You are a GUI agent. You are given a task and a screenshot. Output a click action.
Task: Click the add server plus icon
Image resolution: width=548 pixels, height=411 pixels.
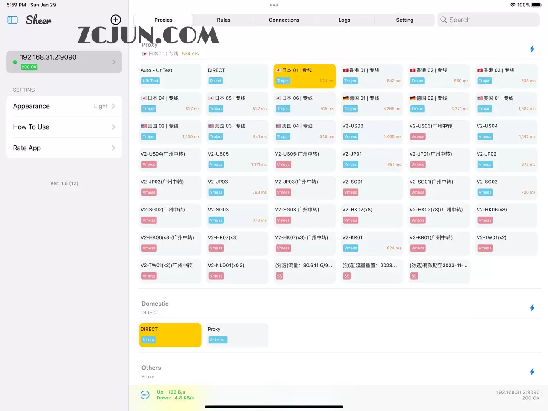pos(115,20)
